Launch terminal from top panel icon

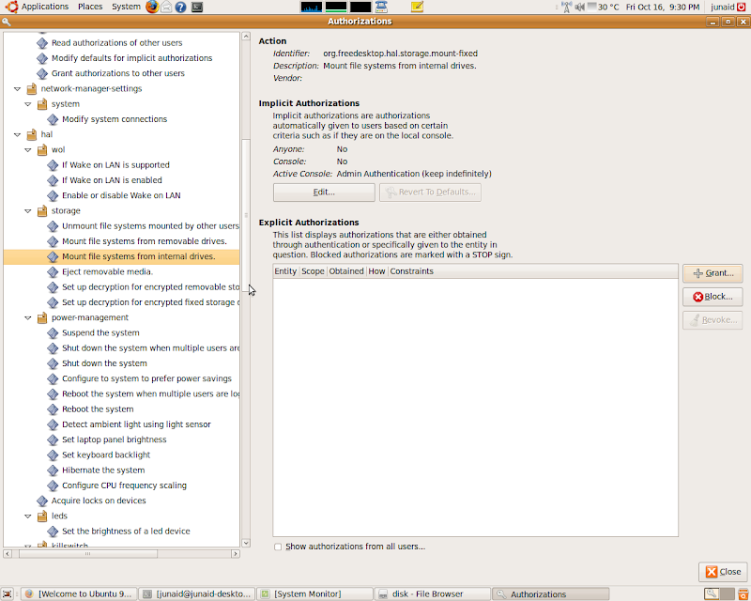196,7
